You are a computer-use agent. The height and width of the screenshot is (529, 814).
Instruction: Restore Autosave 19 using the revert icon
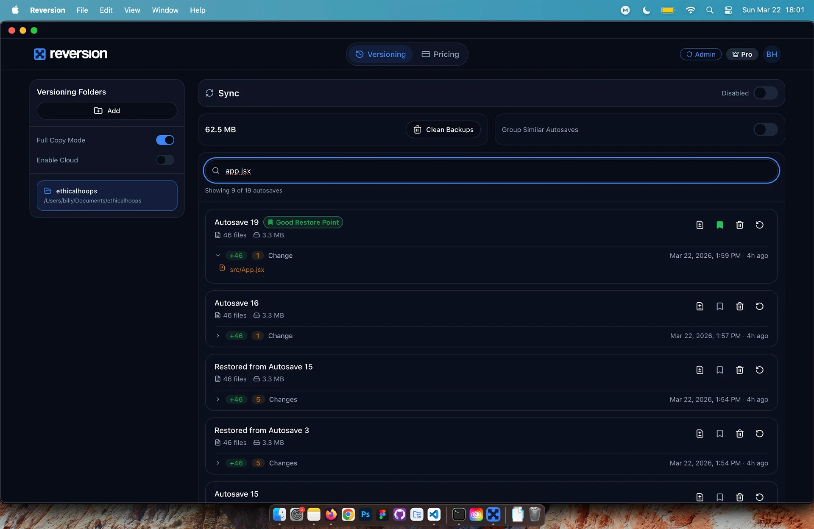(x=759, y=225)
